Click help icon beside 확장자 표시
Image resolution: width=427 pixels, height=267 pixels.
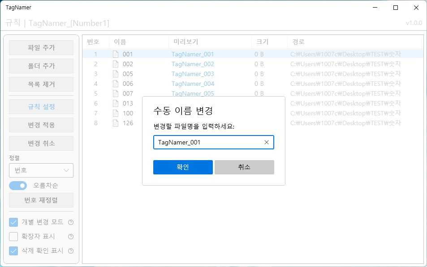pyautogui.click(x=70, y=237)
